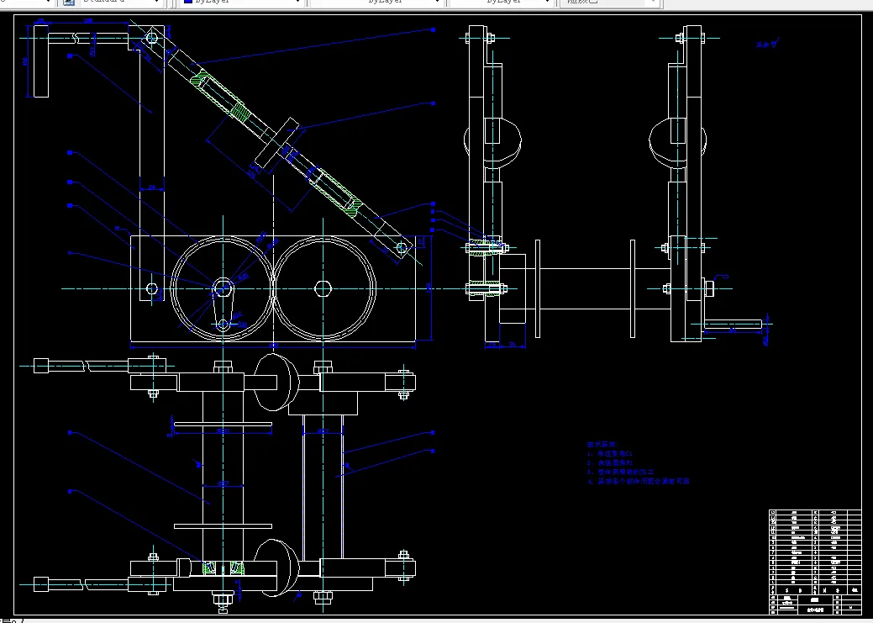Select the blue technical requirements heading text
This screenshot has height=623, width=873.
[x=602, y=445]
